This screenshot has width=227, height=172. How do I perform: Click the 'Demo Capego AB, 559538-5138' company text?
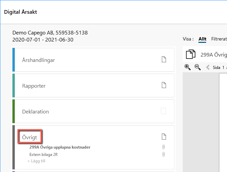[50, 33]
